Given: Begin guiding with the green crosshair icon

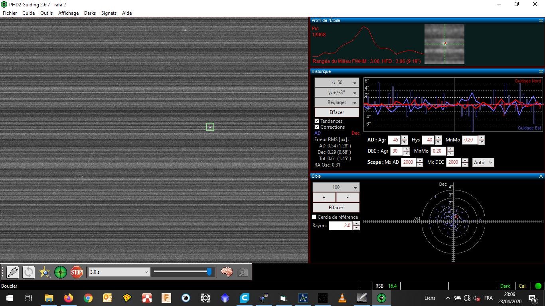Looking at the screenshot, I should point(61,272).
